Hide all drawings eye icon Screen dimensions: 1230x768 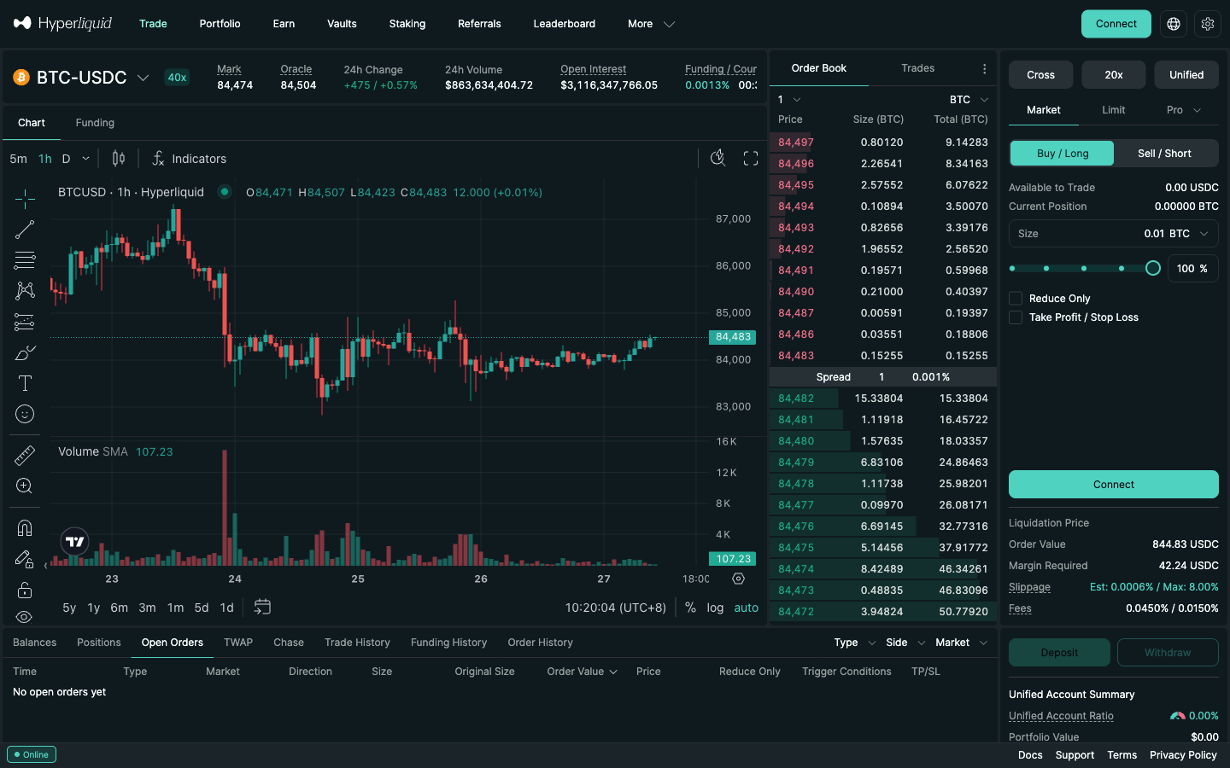tap(25, 616)
